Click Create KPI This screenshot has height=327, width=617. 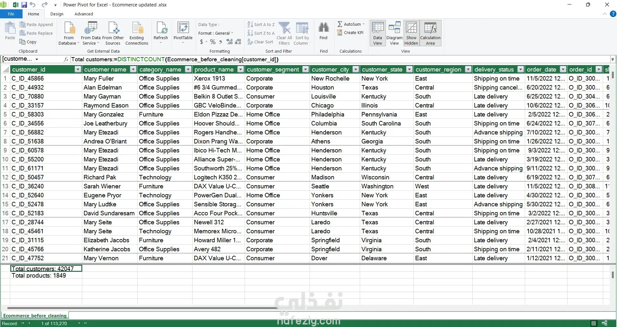click(350, 32)
